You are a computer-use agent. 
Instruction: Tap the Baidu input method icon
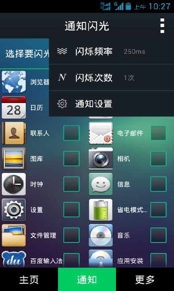coord(14,259)
